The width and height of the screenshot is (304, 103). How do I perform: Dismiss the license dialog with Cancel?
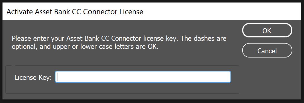[x=267, y=50]
